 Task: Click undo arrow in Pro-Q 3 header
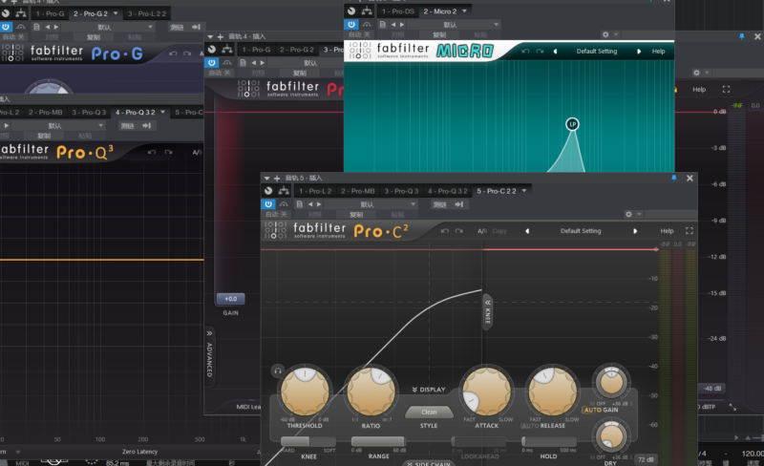152,153
